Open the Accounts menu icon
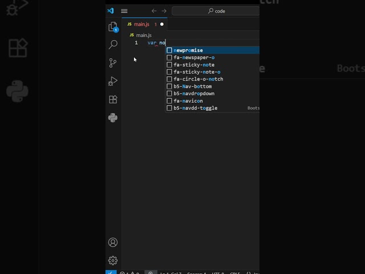 coord(113,242)
